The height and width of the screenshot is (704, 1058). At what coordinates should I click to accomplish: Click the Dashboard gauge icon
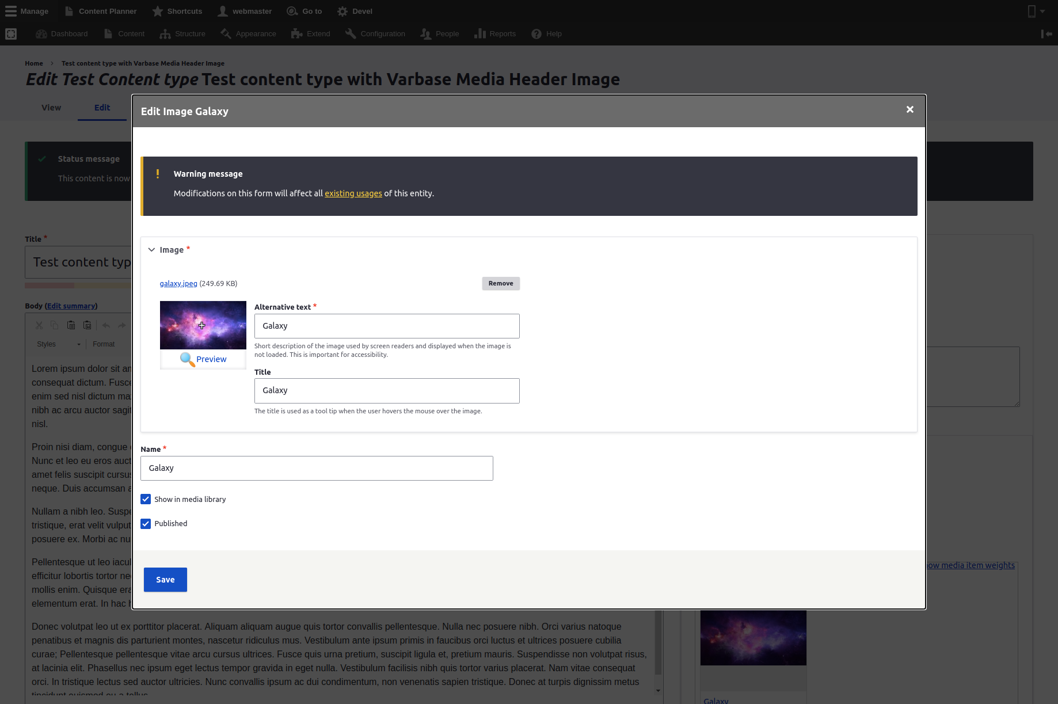pyautogui.click(x=41, y=33)
